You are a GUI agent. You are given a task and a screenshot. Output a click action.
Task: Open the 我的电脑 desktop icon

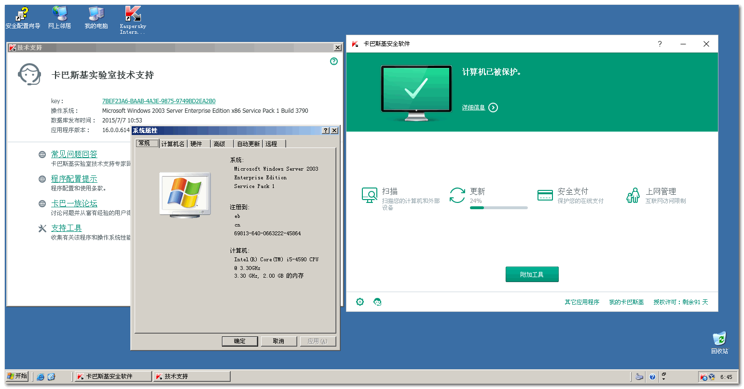[x=96, y=18]
